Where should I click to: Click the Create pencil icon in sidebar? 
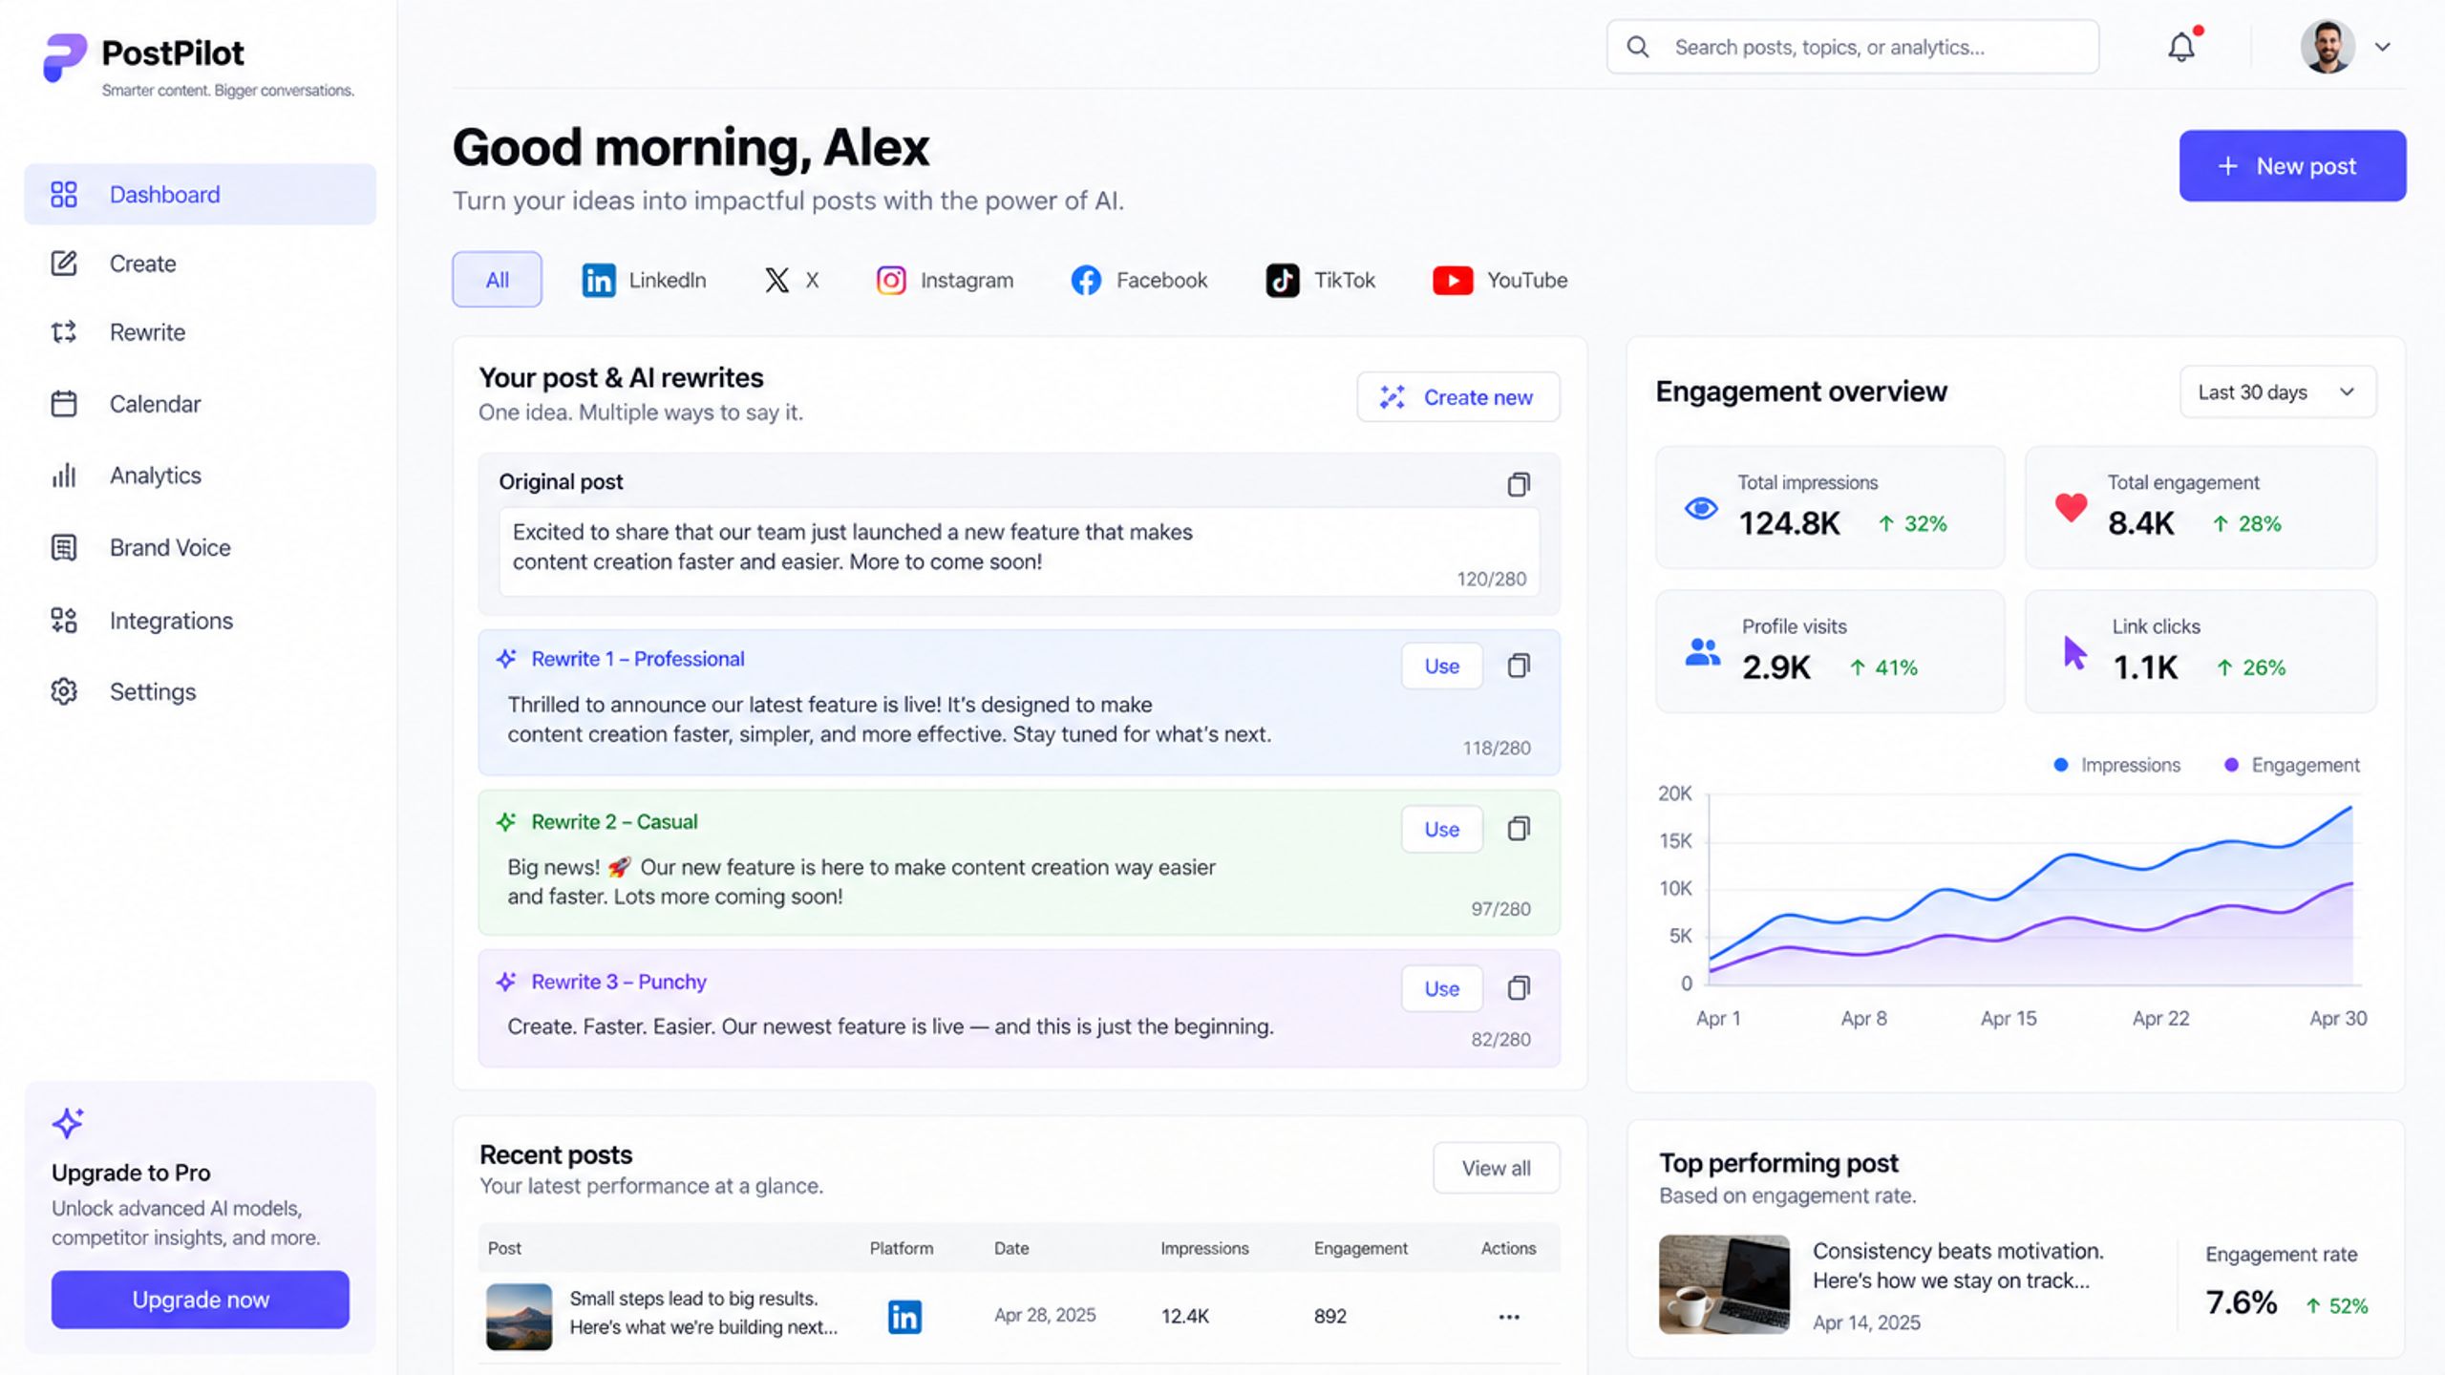(64, 264)
